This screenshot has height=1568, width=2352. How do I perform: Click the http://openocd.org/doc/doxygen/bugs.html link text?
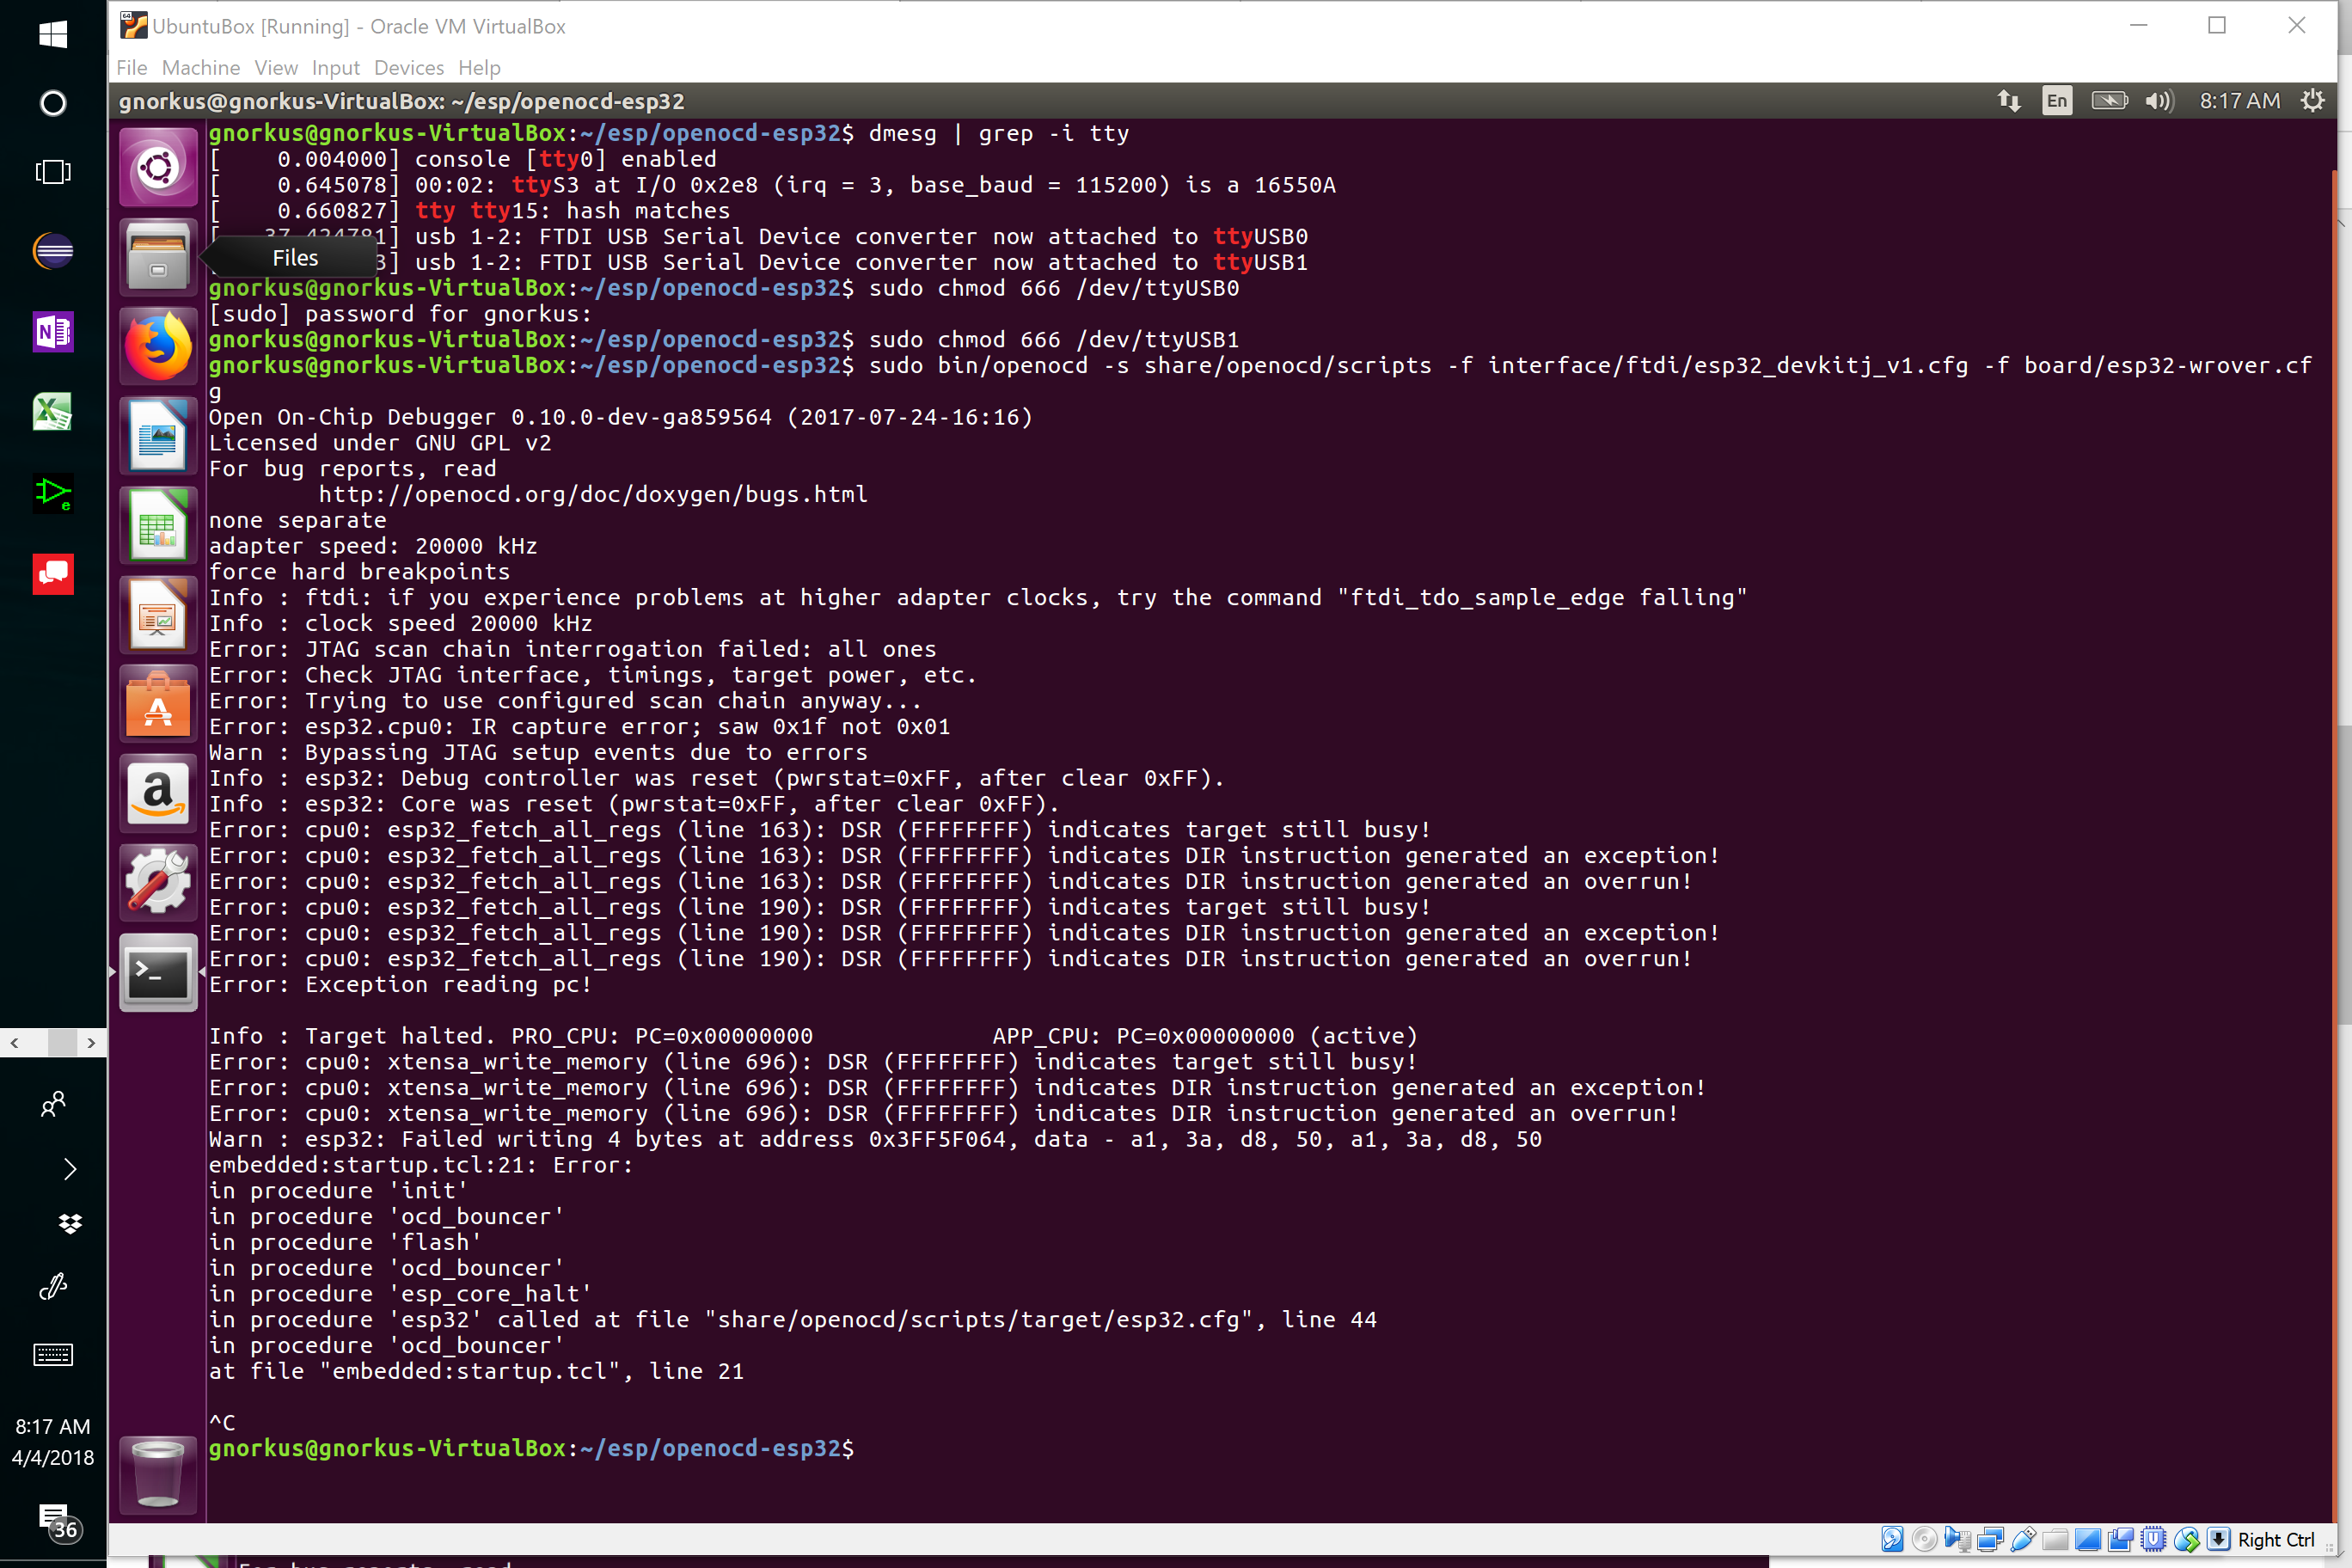click(x=593, y=495)
